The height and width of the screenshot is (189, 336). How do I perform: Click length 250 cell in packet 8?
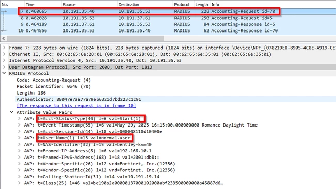point(205,18)
